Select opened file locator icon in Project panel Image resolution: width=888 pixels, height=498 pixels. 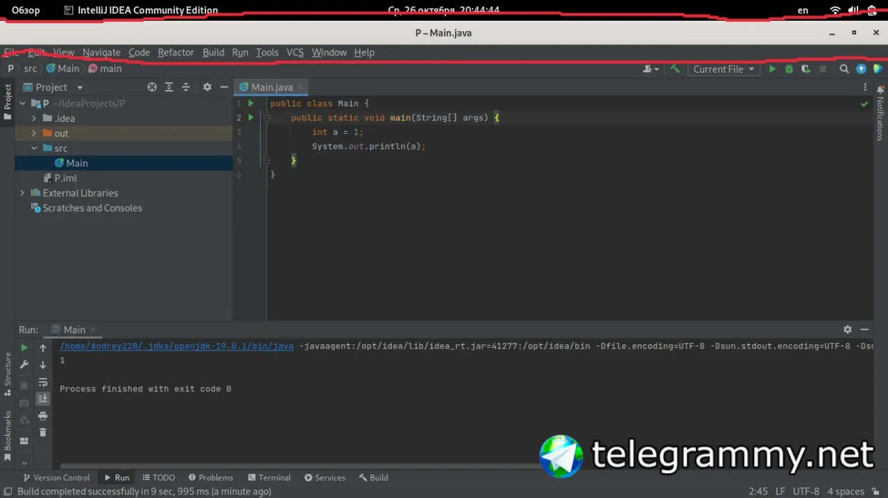click(x=152, y=87)
